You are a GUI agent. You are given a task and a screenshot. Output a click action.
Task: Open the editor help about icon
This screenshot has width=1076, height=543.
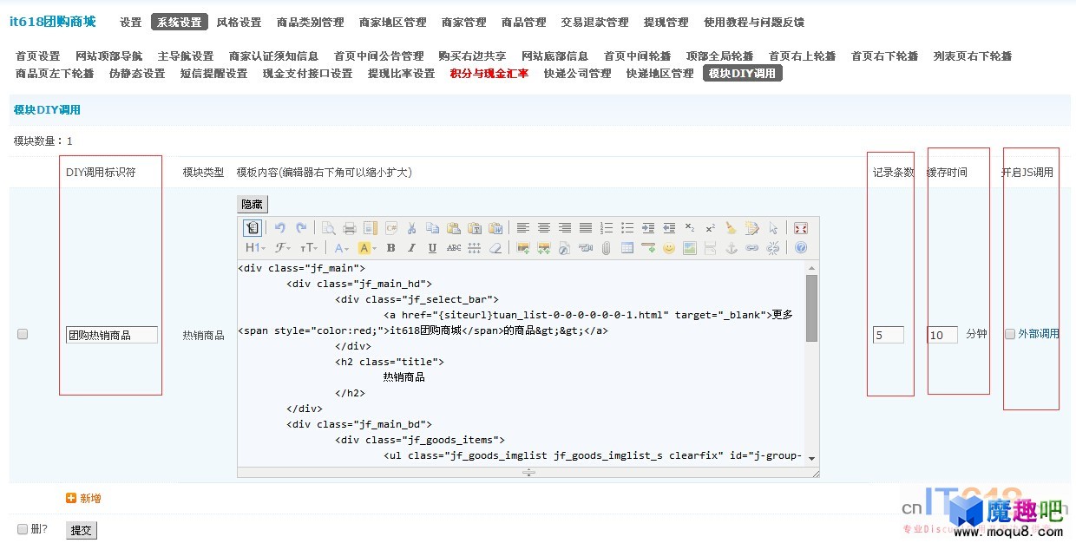pyautogui.click(x=801, y=248)
